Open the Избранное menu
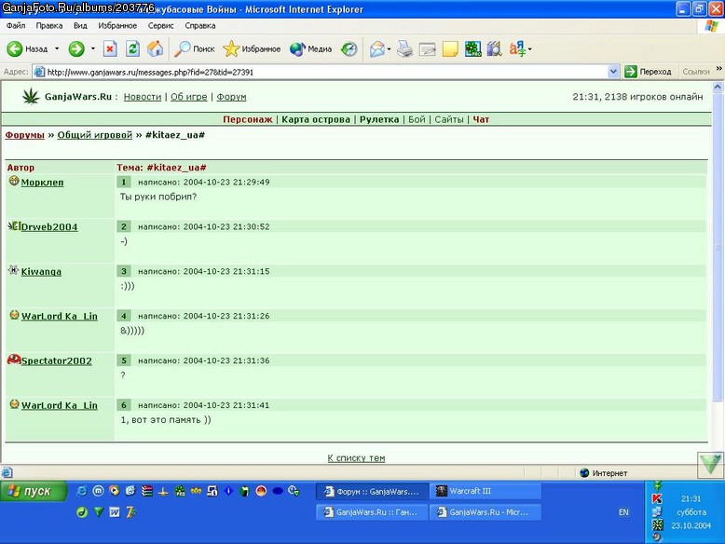Viewport: 725px width, 544px height. point(117,25)
